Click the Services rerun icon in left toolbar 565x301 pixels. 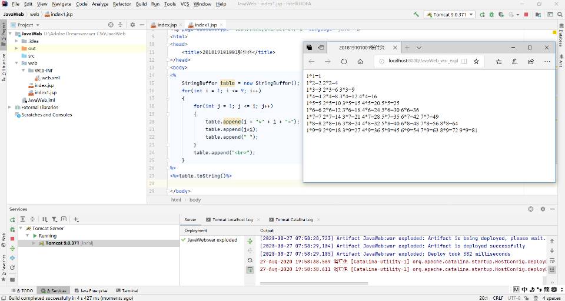(12, 219)
